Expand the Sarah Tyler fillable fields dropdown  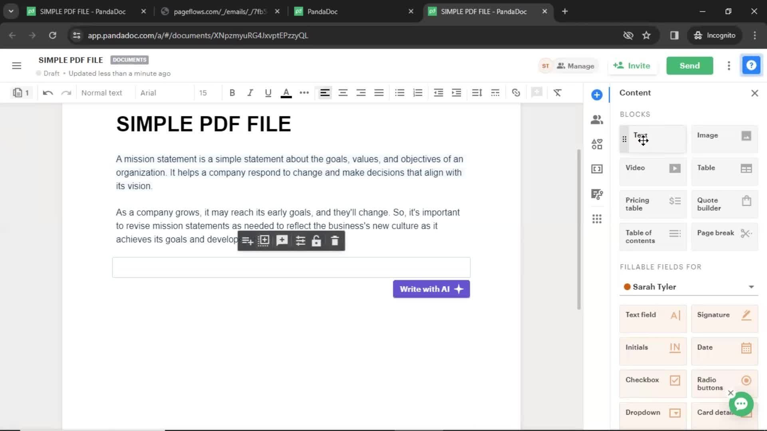751,287
